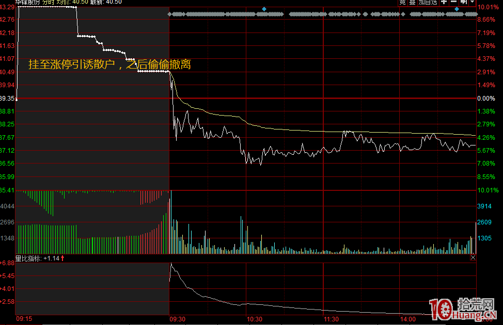Click the 7.08% percentage axis label
The height and width of the screenshot is (325, 503).
click(486, 164)
